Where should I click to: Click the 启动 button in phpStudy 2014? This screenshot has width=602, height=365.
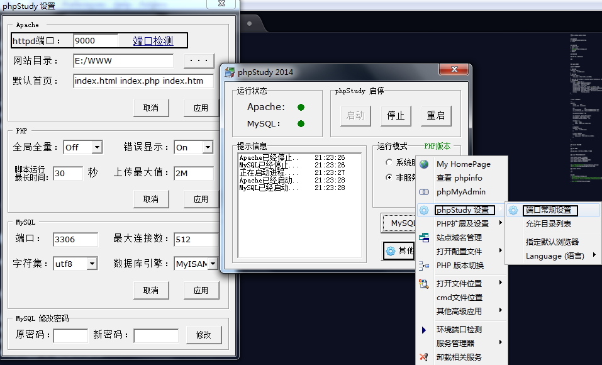355,116
